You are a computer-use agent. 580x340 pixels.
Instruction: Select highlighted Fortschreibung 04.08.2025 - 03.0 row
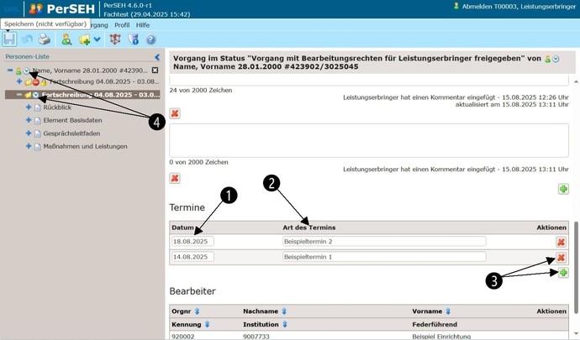(x=101, y=95)
